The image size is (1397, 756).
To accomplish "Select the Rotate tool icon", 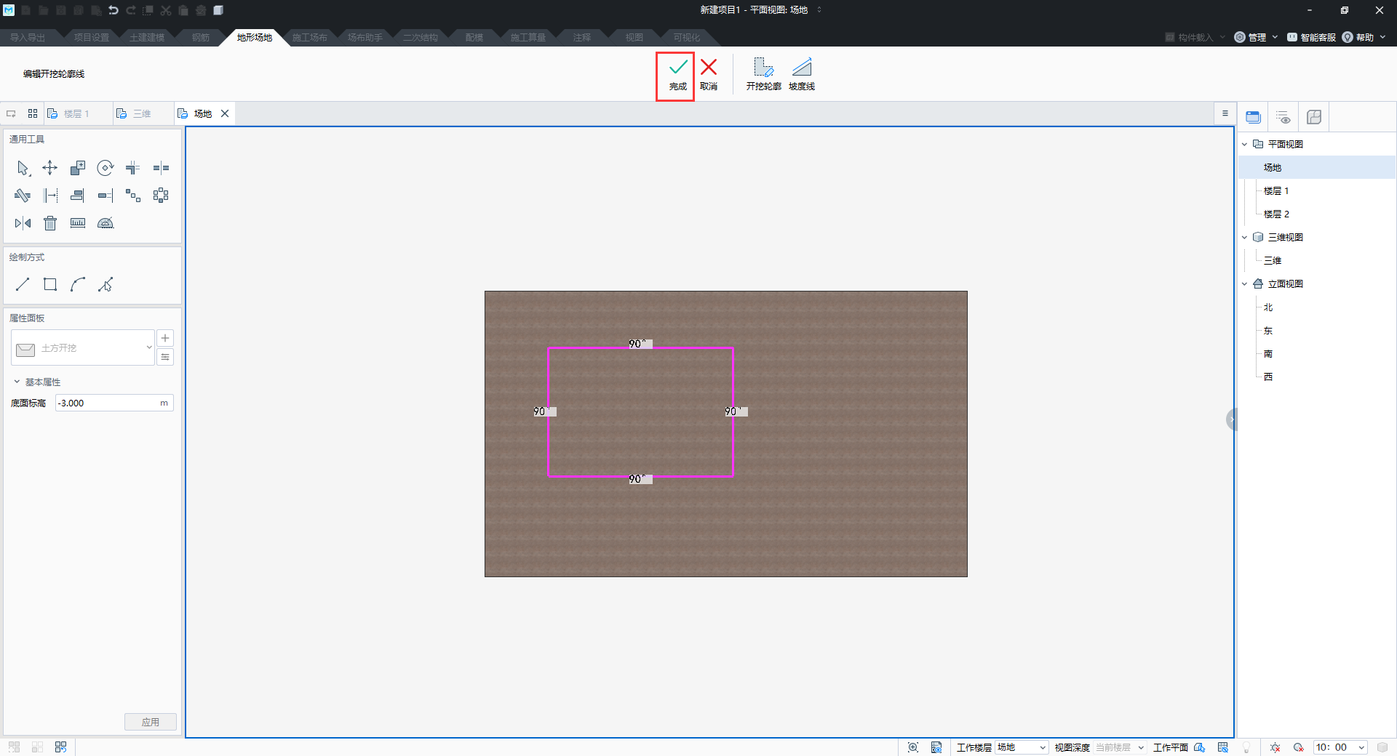I will pos(106,169).
